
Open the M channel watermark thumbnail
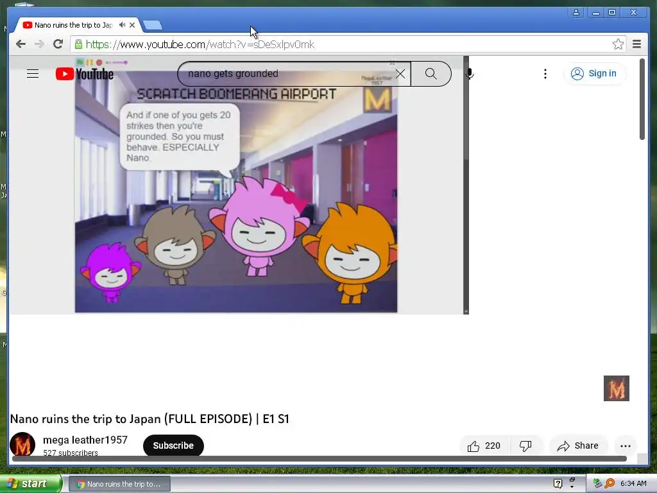coord(617,388)
